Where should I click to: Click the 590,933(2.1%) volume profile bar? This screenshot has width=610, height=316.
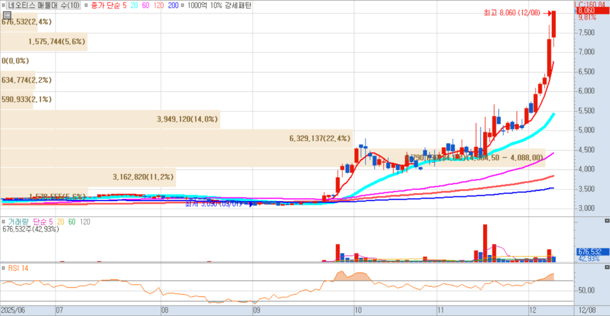(x=16, y=100)
